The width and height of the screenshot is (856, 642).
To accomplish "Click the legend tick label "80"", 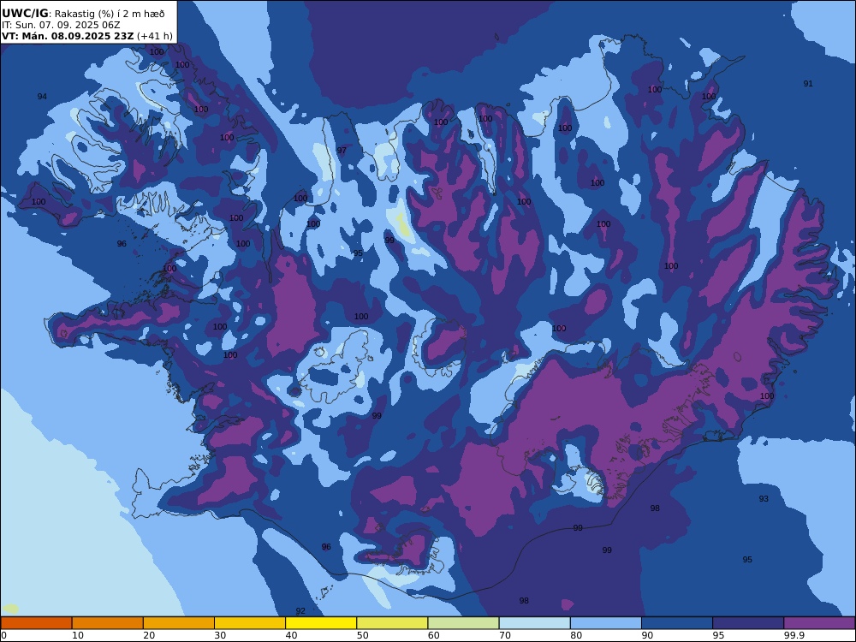I will tap(576, 635).
